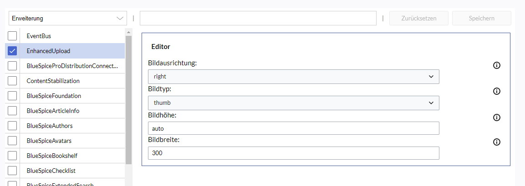Image resolution: width=525 pixels, height=186 pixels.
Task: Tick the EventBus checkbox
Action: point(12,36)
